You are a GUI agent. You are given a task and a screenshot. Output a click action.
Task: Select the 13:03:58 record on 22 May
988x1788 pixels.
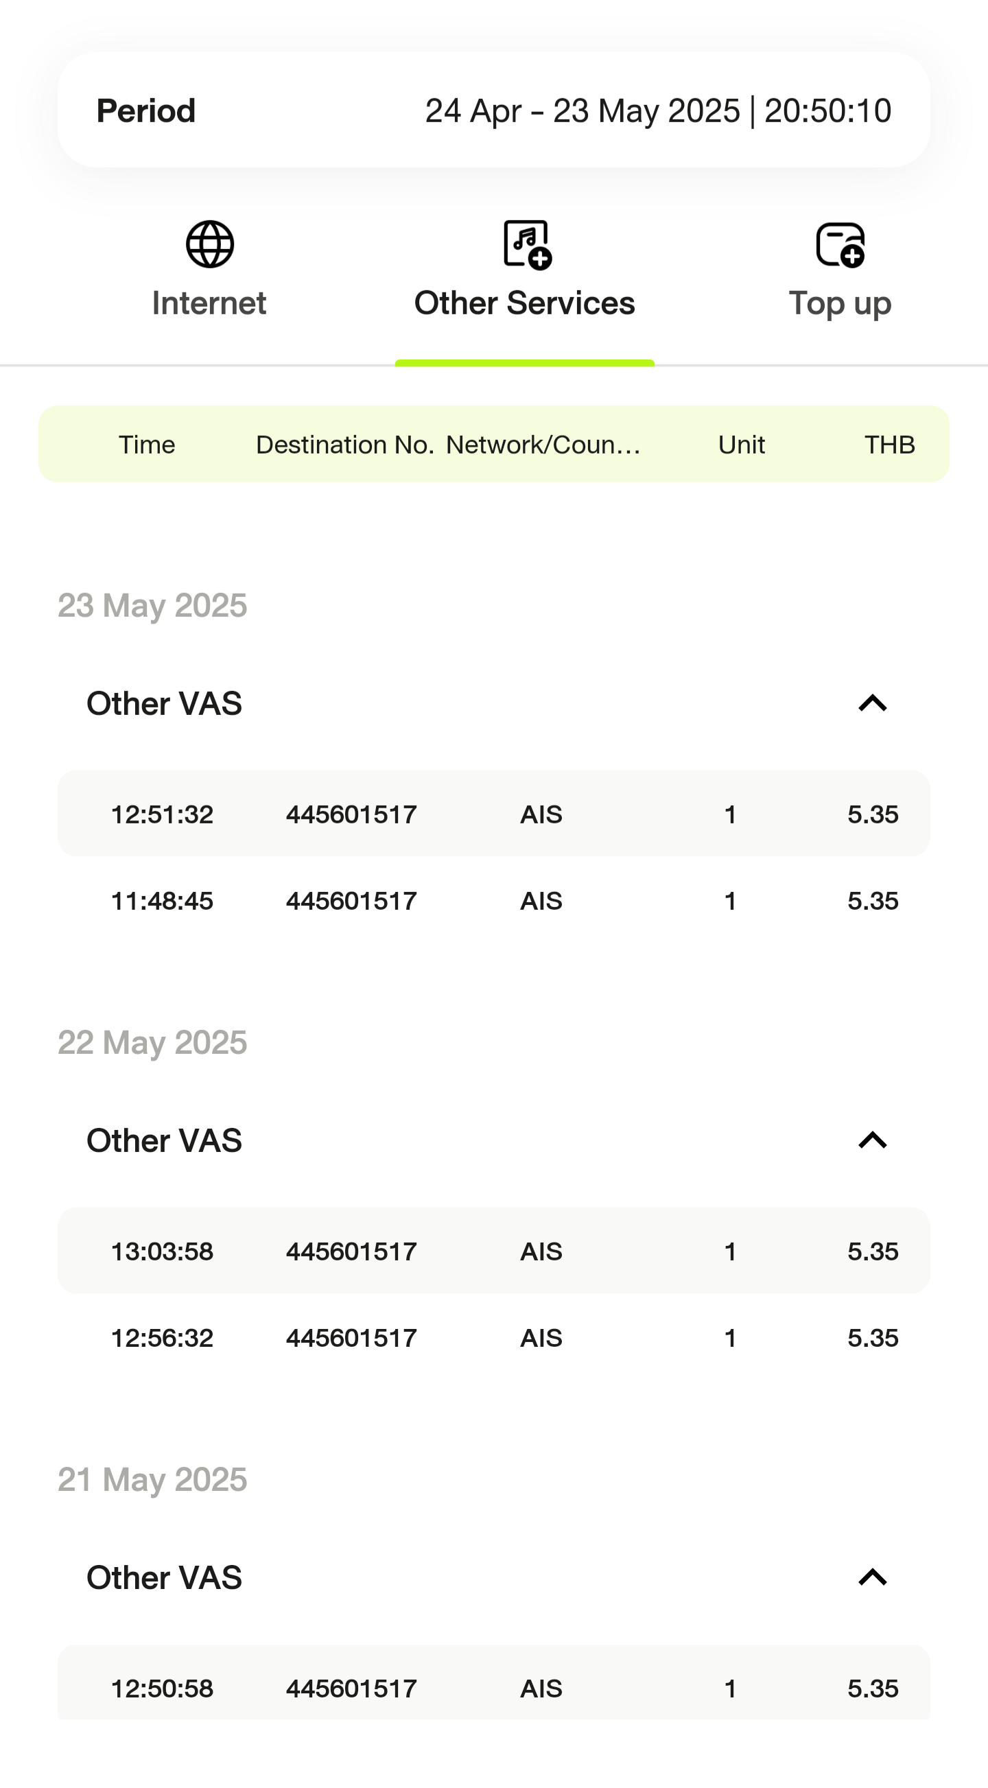pyautogui.click(x=493, y=1251)
